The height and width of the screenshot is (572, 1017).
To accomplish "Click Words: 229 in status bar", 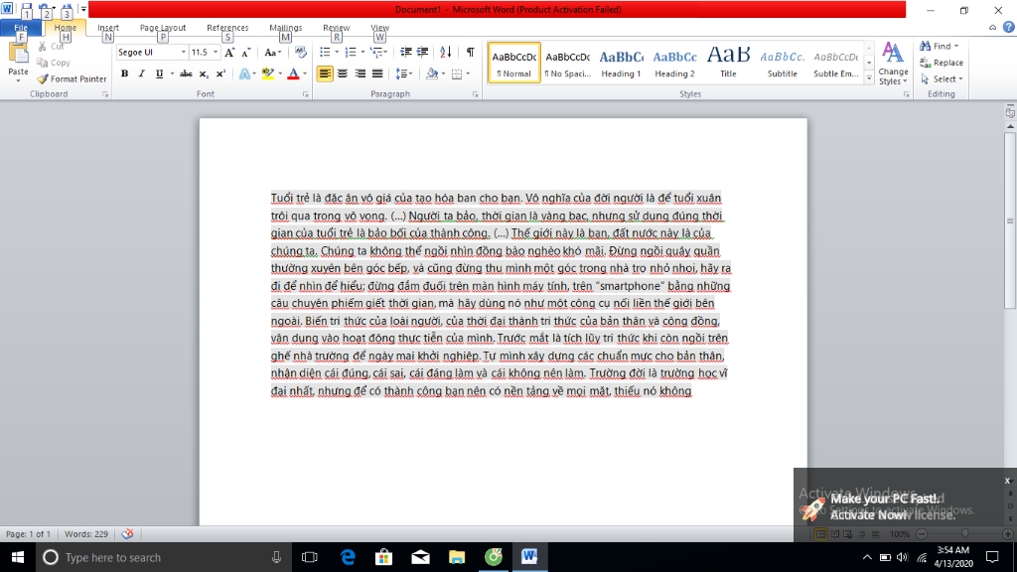I will tap(86, 533).
